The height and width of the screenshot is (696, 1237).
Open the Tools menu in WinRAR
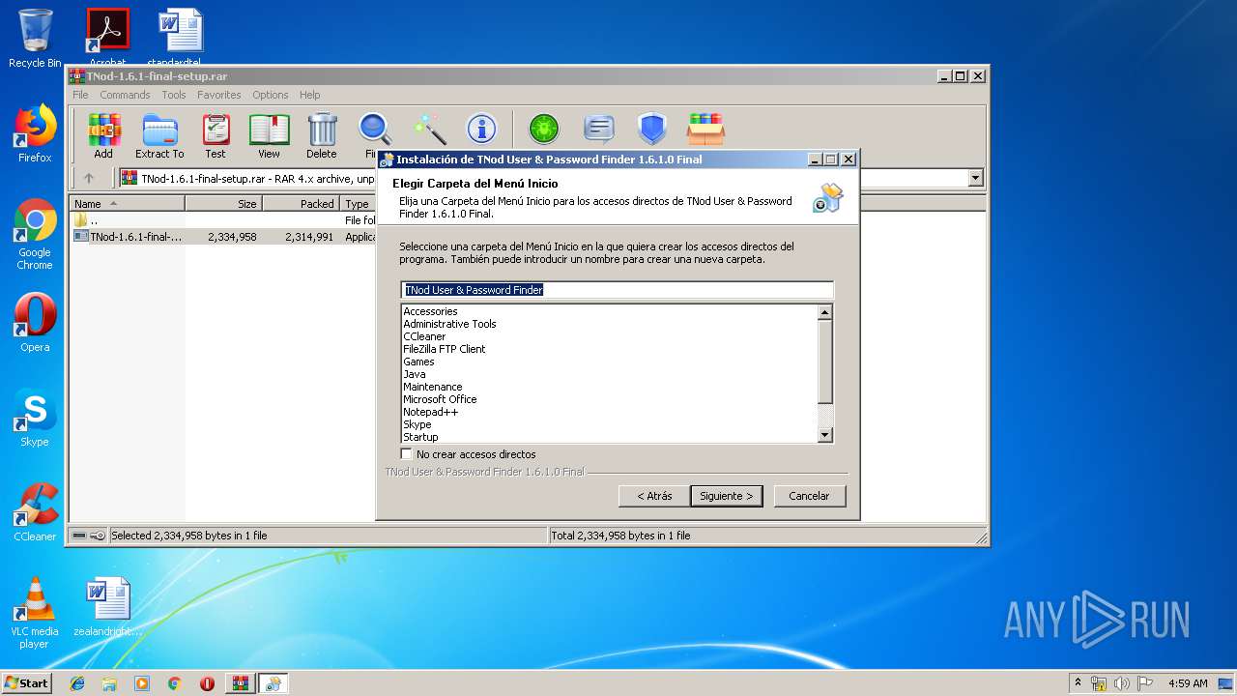174,95
